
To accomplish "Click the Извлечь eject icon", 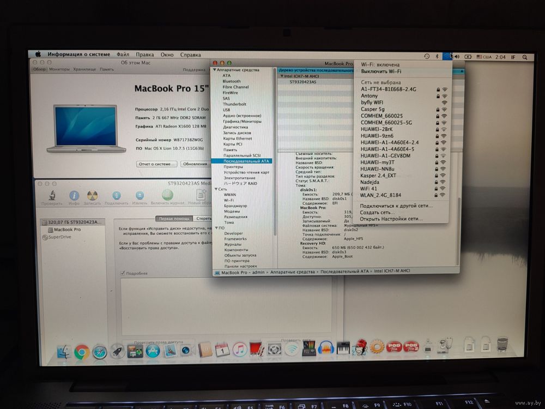I will tap(140, 196).
